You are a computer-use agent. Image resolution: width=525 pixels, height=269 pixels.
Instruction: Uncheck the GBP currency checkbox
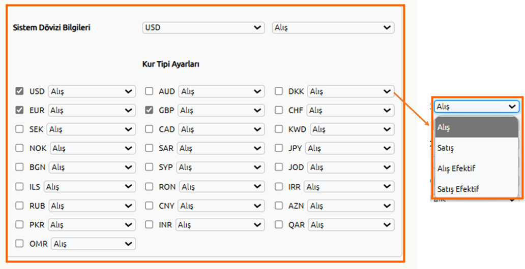click(x=149, y=110)
